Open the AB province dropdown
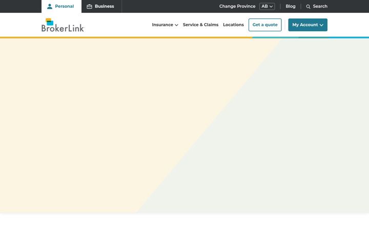The width and height of the screenshot is (369, 231). click(267, 6)
